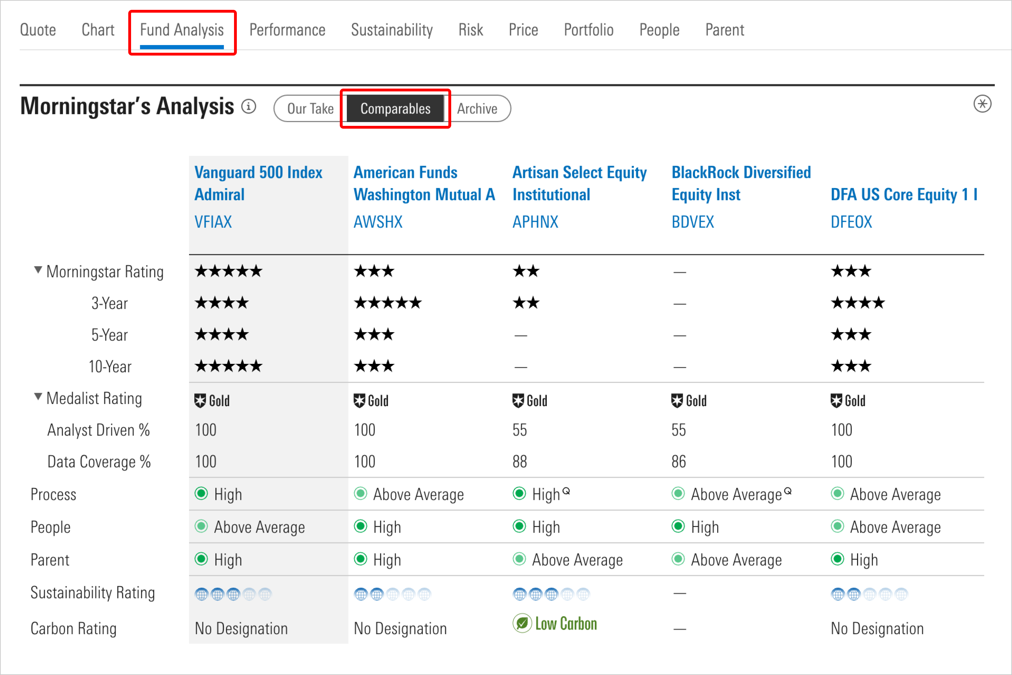The width and height of the screenshot is (1012, 675).
Task: Open the Quote tab
Action: (x=38, y=30)
